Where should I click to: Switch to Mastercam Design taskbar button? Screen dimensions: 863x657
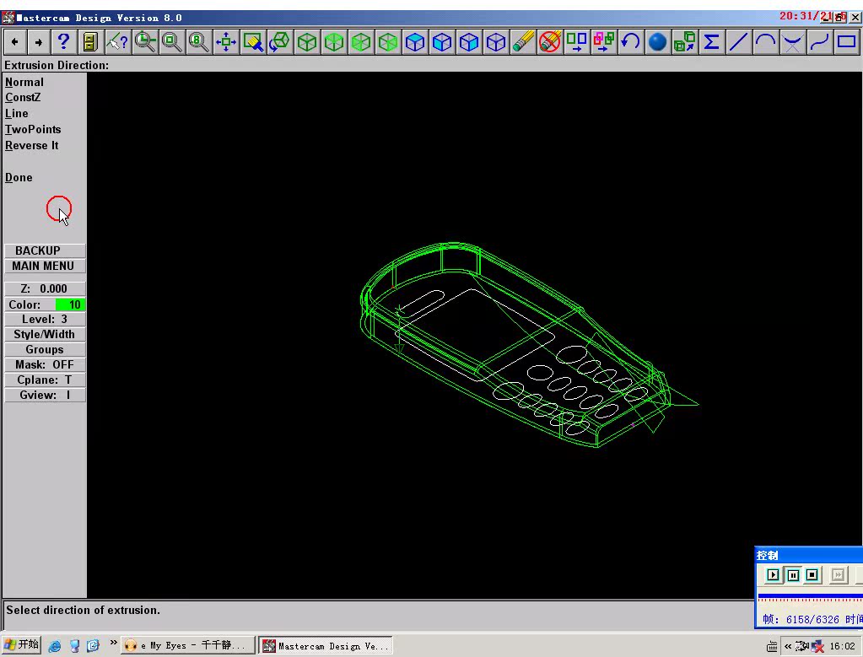pos(326,645)
